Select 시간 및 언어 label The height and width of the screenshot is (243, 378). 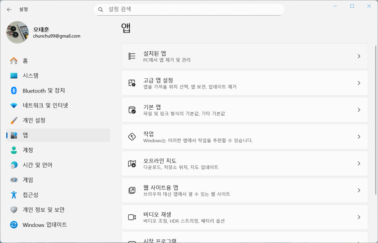(37, 165)
